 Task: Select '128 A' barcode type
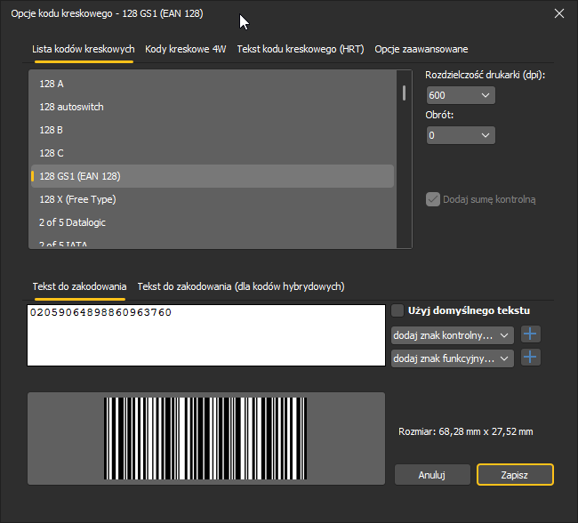[213, 84]
